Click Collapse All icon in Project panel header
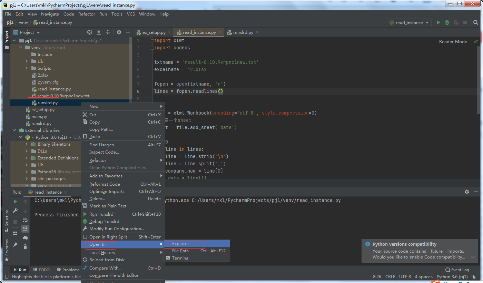Screen dimensions: 483x283 coord(108,32)
